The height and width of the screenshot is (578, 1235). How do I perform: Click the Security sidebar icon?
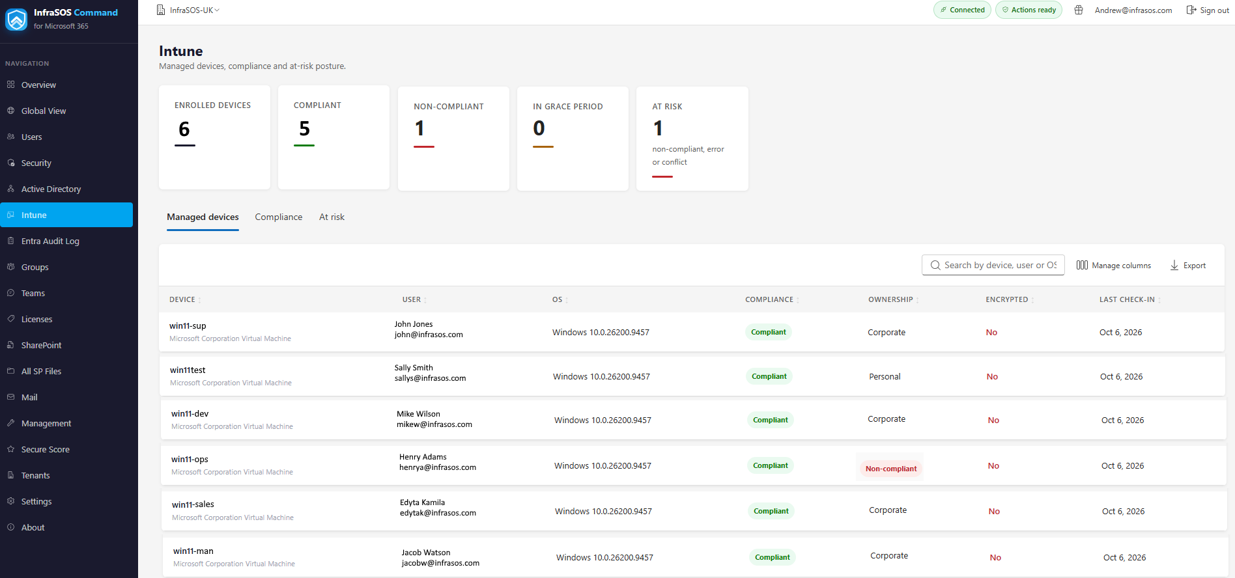(x=11, y=163)
